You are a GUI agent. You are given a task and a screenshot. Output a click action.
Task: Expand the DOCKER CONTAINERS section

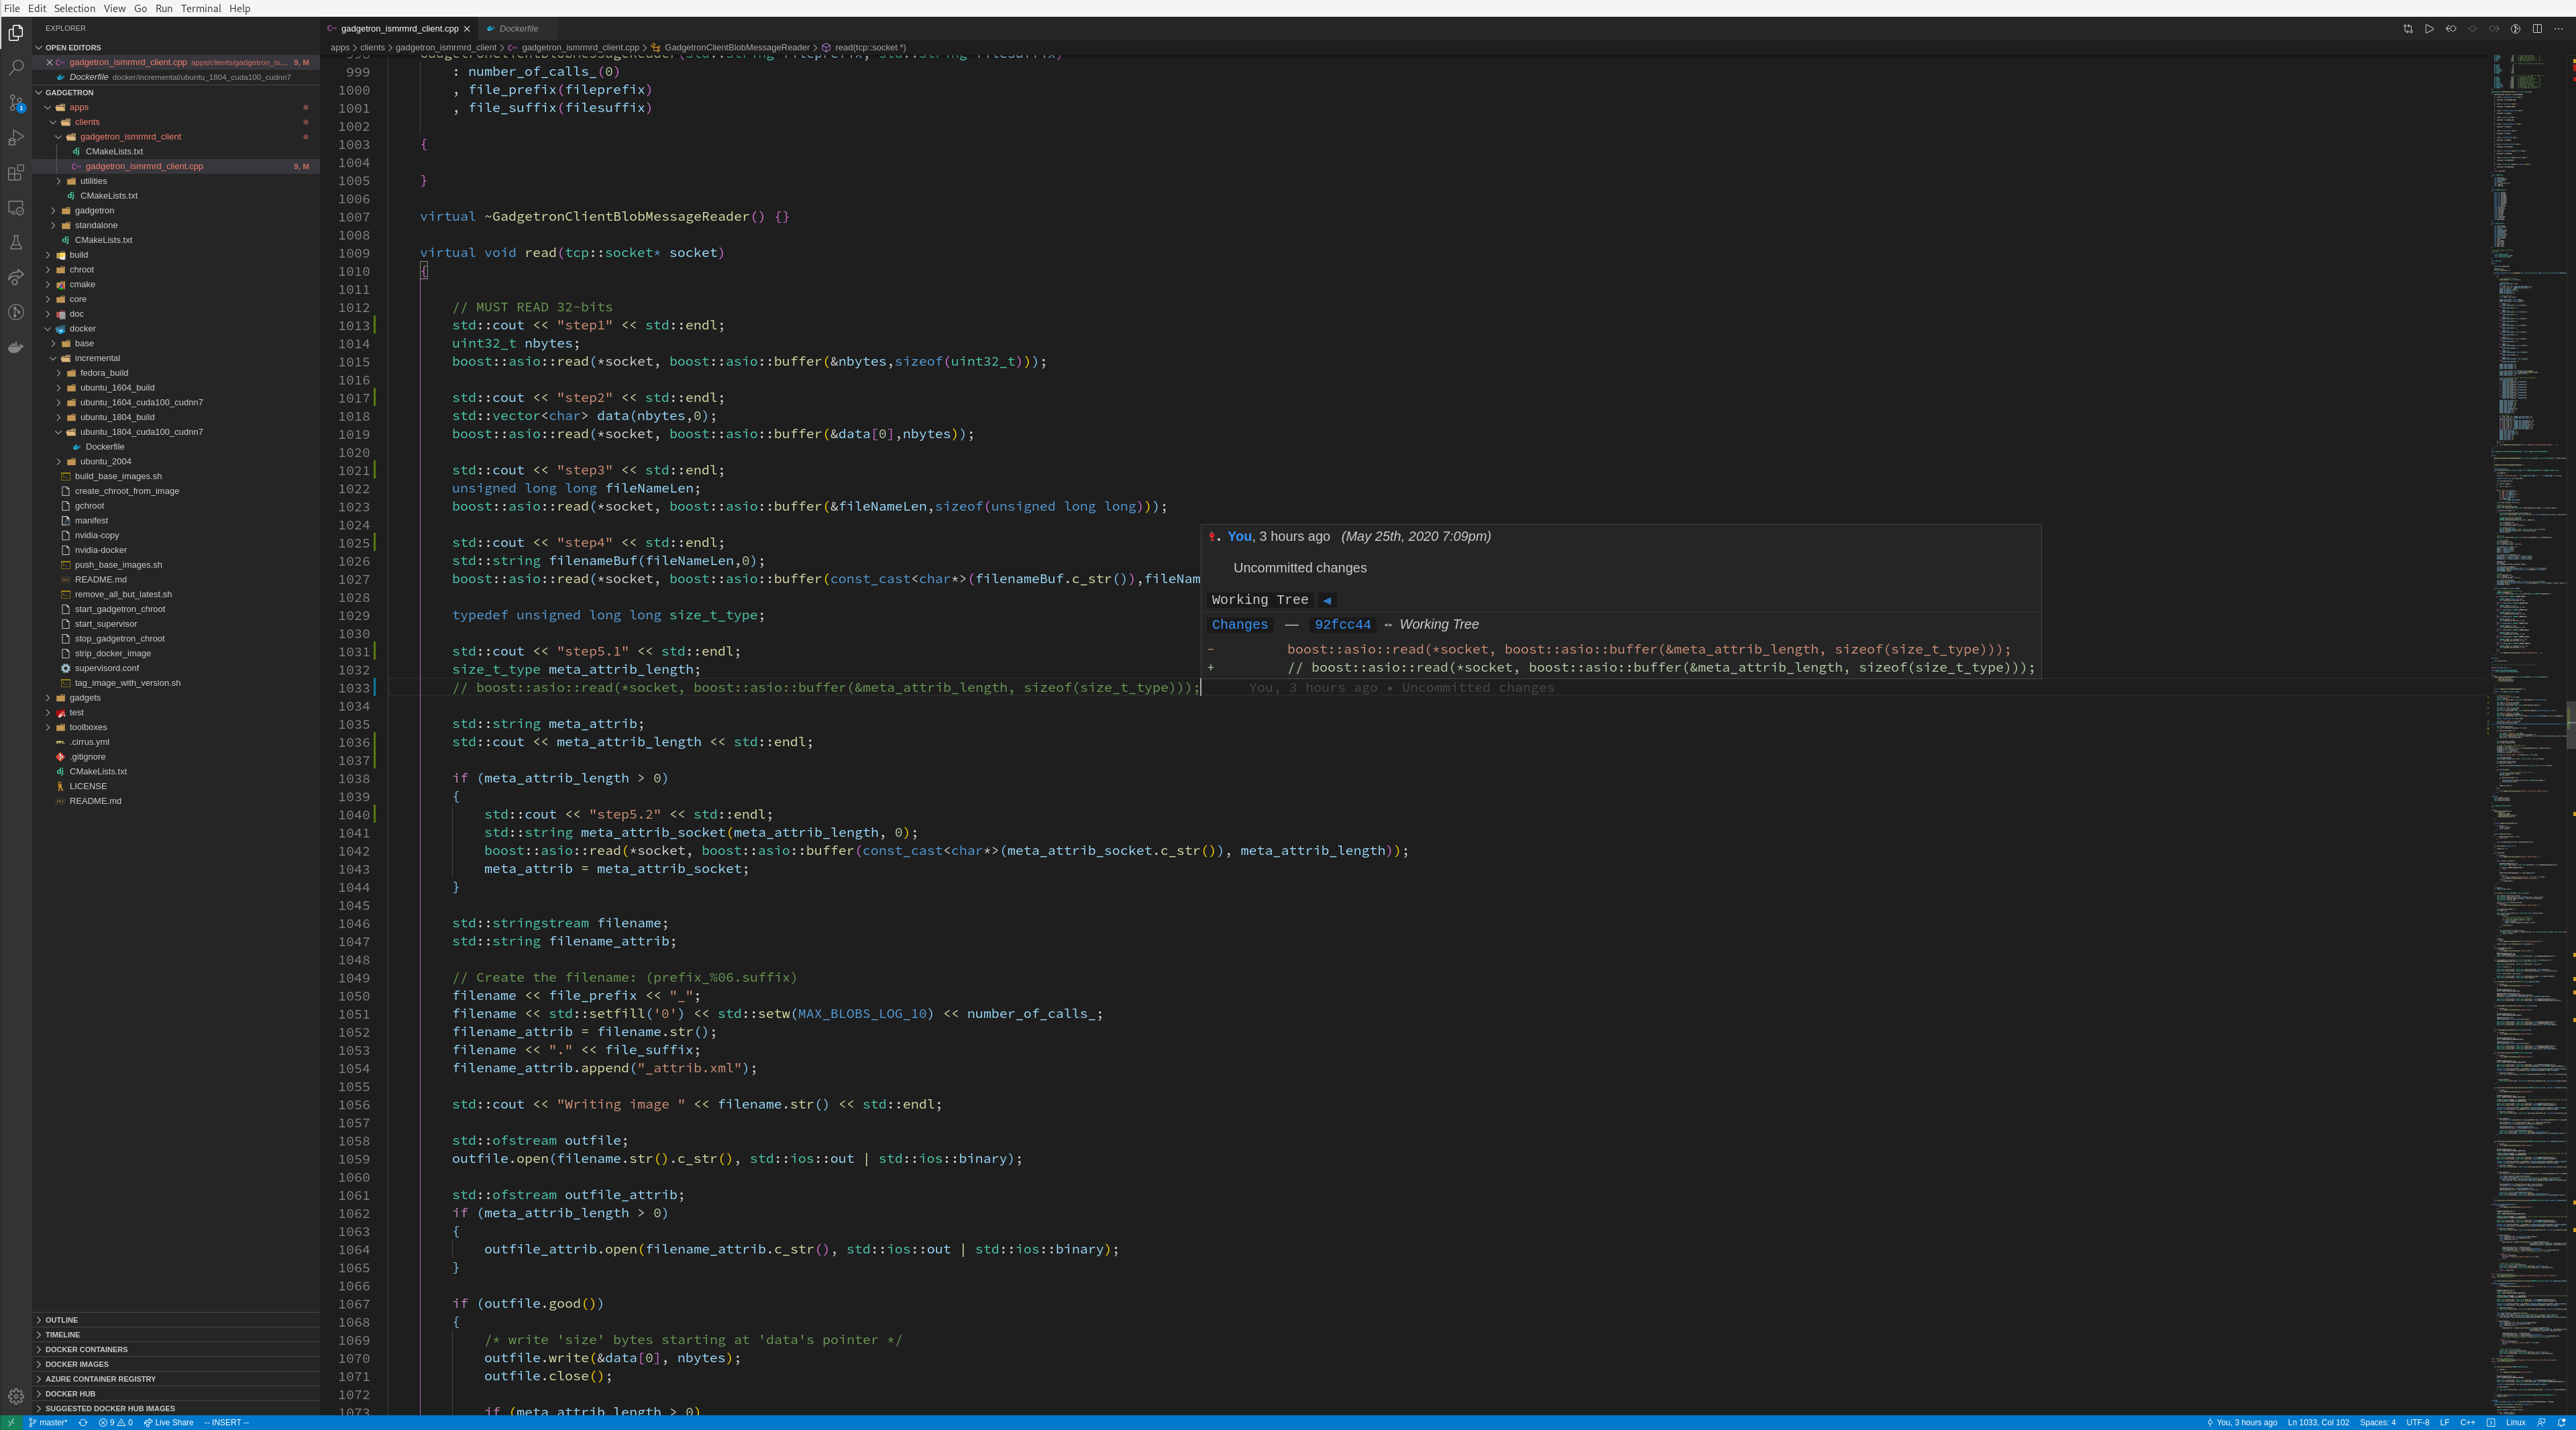click(x=86, y=1349)
